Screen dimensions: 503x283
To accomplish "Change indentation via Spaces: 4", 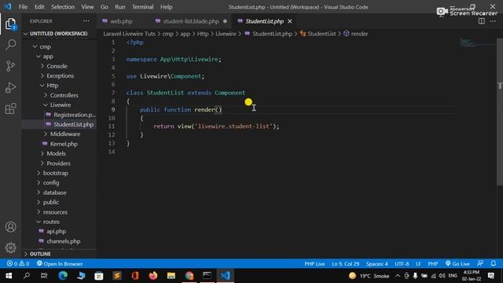I will (377, 264).
